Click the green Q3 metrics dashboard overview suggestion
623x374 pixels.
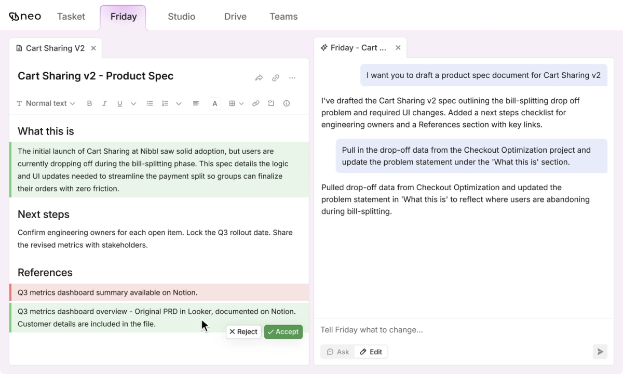tap(159, 318)
